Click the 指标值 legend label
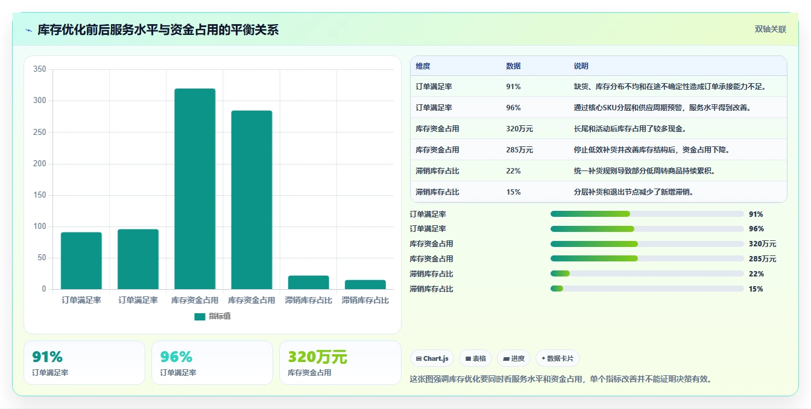 219,316
